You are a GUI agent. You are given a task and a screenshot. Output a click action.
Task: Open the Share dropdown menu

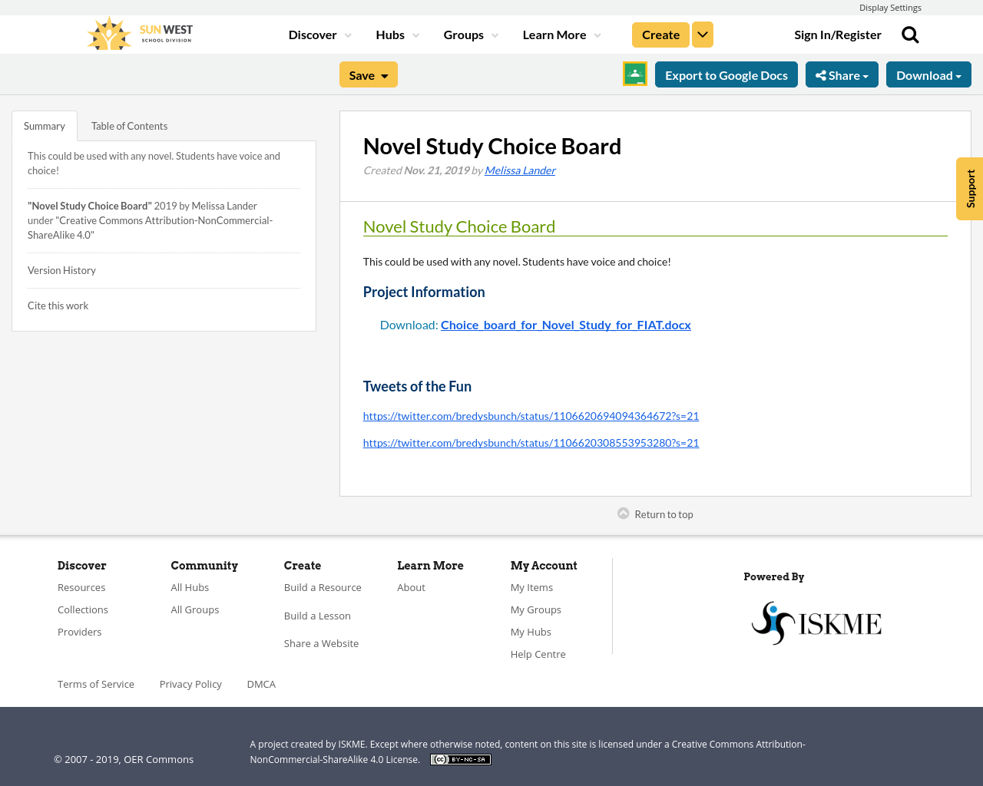click(x=842, y=74)
